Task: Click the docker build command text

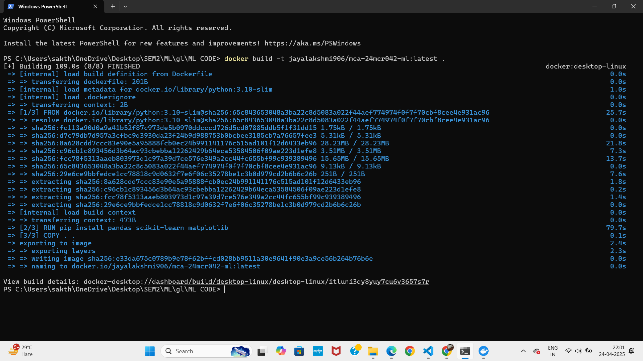Action: pyautogui.click(x=334, y=59)
